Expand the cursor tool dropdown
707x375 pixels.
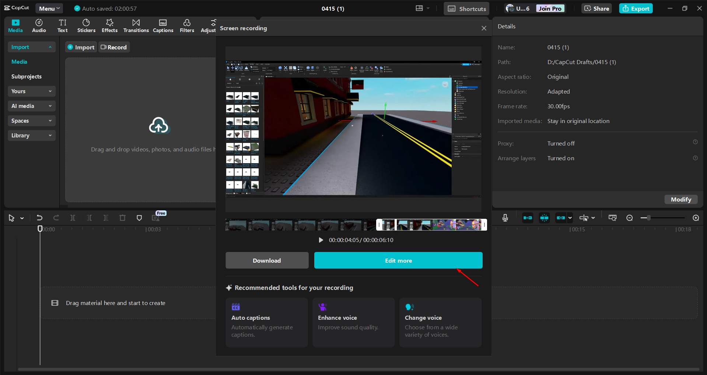click(22, 218)
